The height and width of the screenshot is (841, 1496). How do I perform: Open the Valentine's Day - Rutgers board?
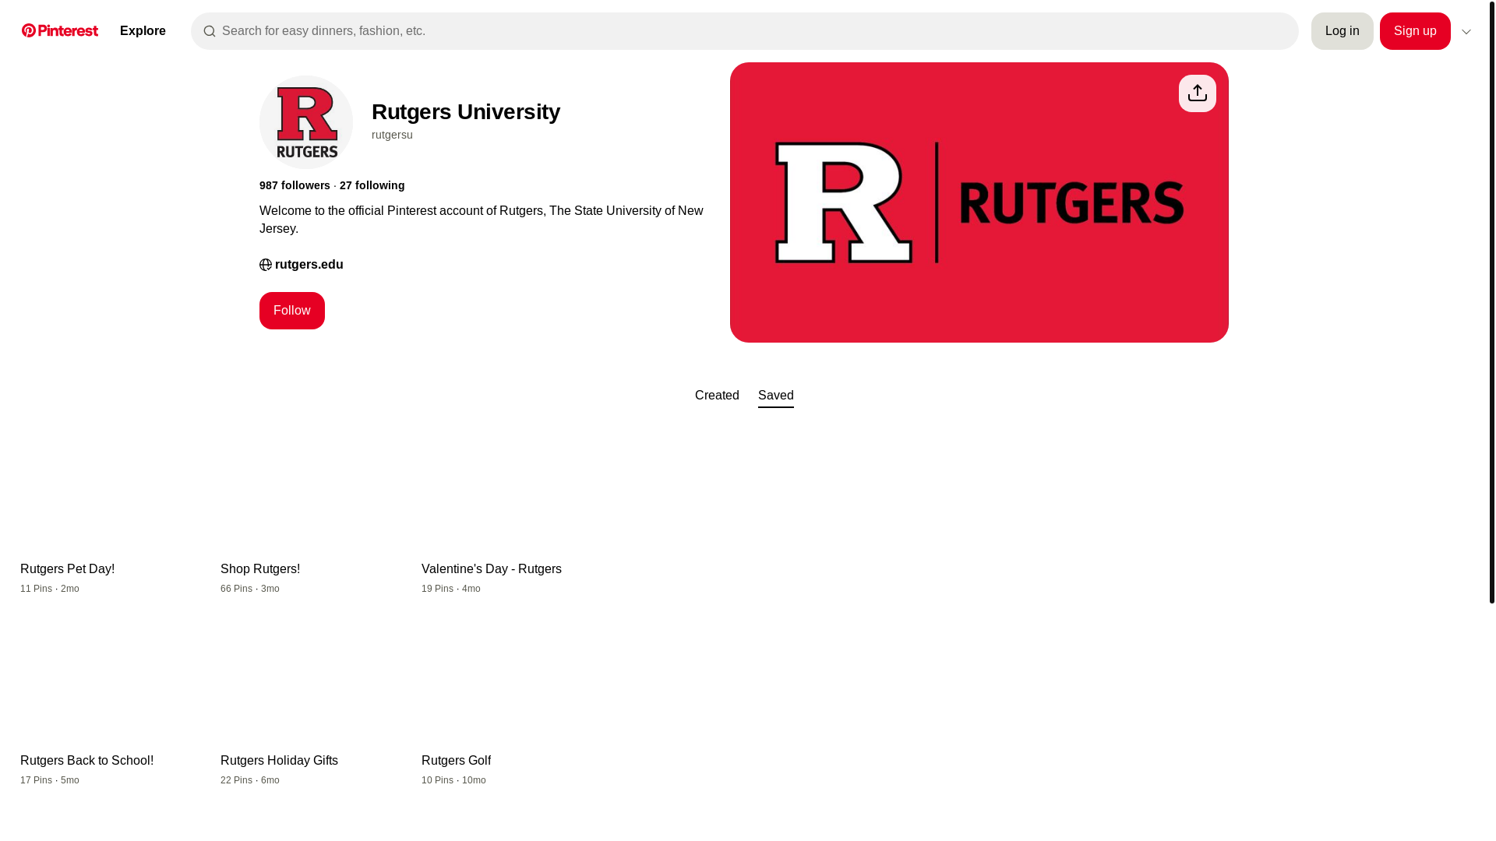point(512,514)
